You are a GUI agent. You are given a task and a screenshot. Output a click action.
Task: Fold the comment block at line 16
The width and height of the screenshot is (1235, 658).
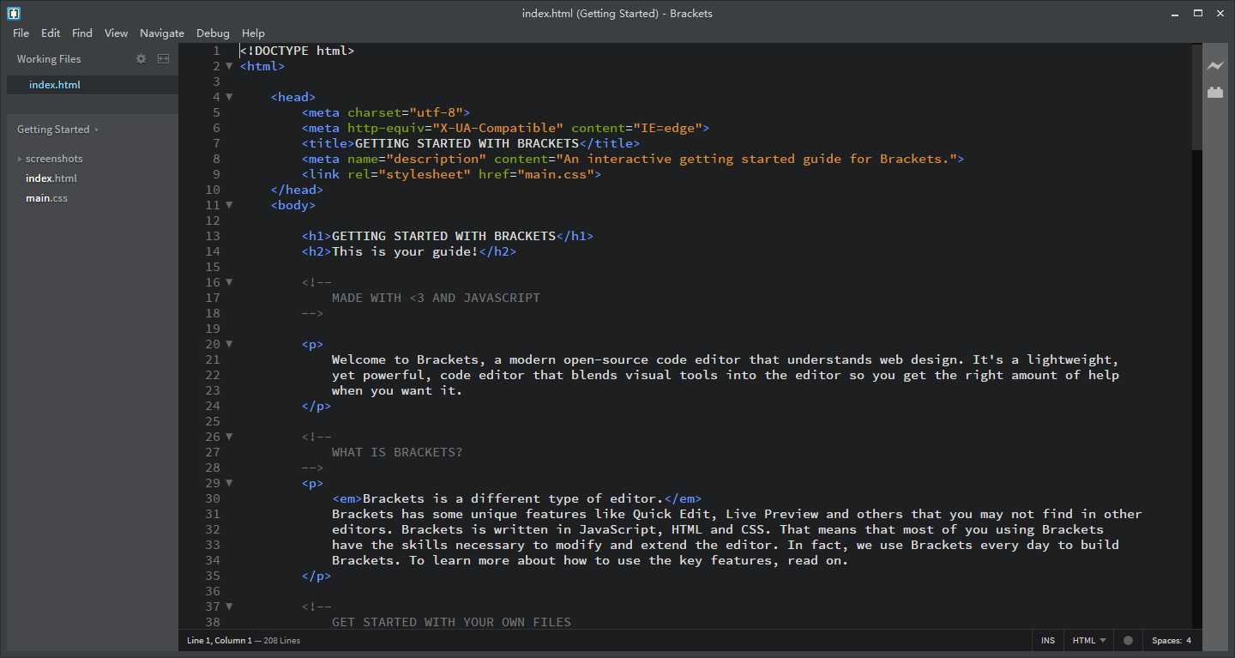click(229, 282)
